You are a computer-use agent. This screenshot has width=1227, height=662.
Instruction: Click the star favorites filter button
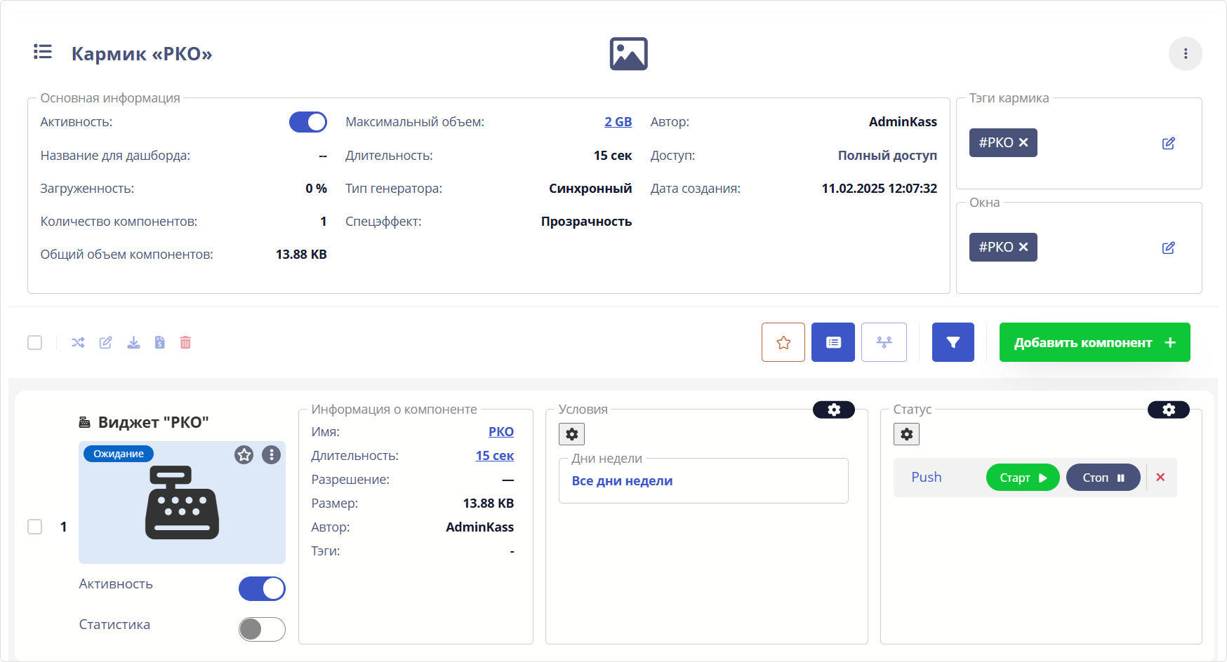point(783,342)
